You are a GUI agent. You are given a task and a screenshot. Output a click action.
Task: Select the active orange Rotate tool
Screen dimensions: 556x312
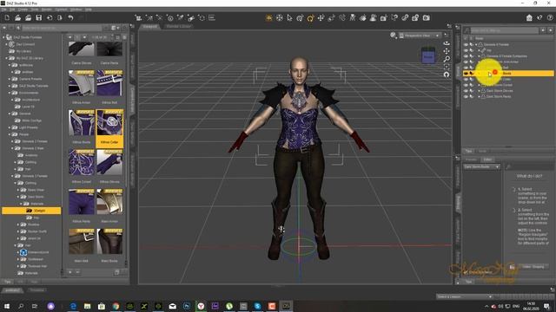(310, 17)
